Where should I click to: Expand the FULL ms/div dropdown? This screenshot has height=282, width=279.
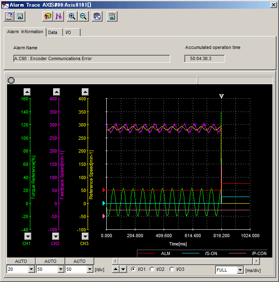pyautogui.click(x=240, y=270)
